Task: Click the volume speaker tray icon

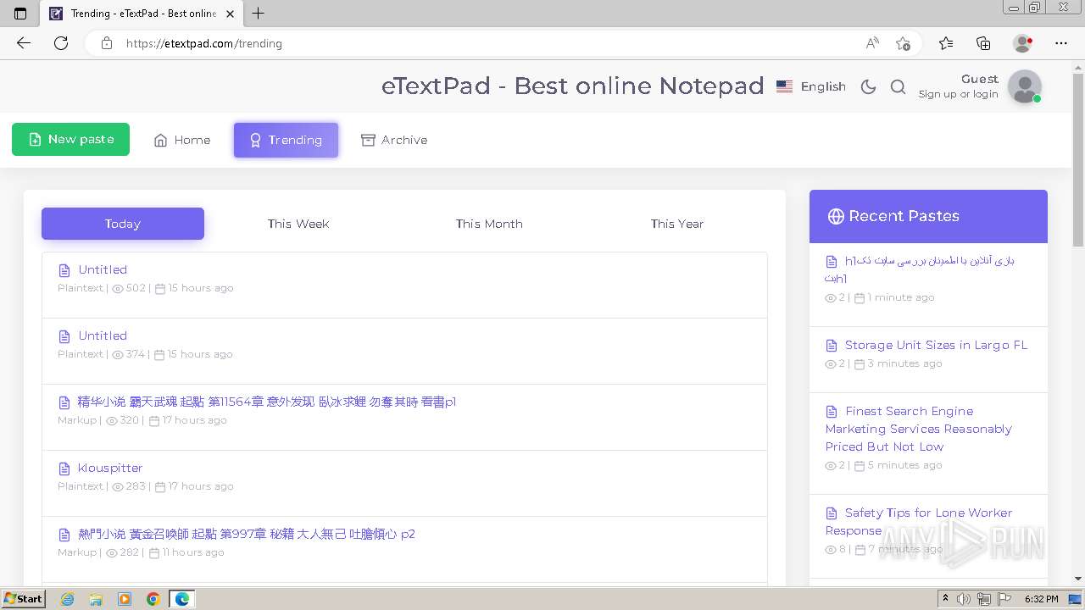Action: (x=964, y=599)
